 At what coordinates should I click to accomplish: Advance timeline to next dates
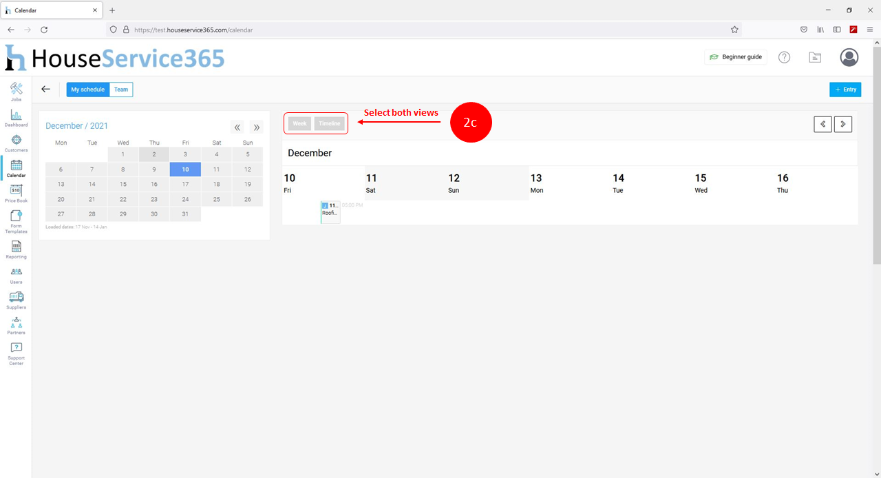pyautogui.click(x=843, y=124)
